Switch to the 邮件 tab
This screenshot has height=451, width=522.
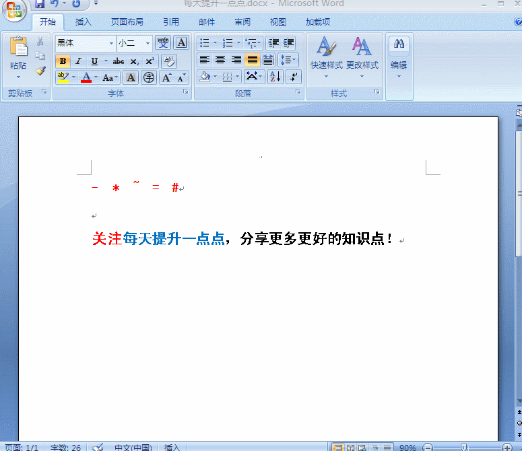point(207,22)
